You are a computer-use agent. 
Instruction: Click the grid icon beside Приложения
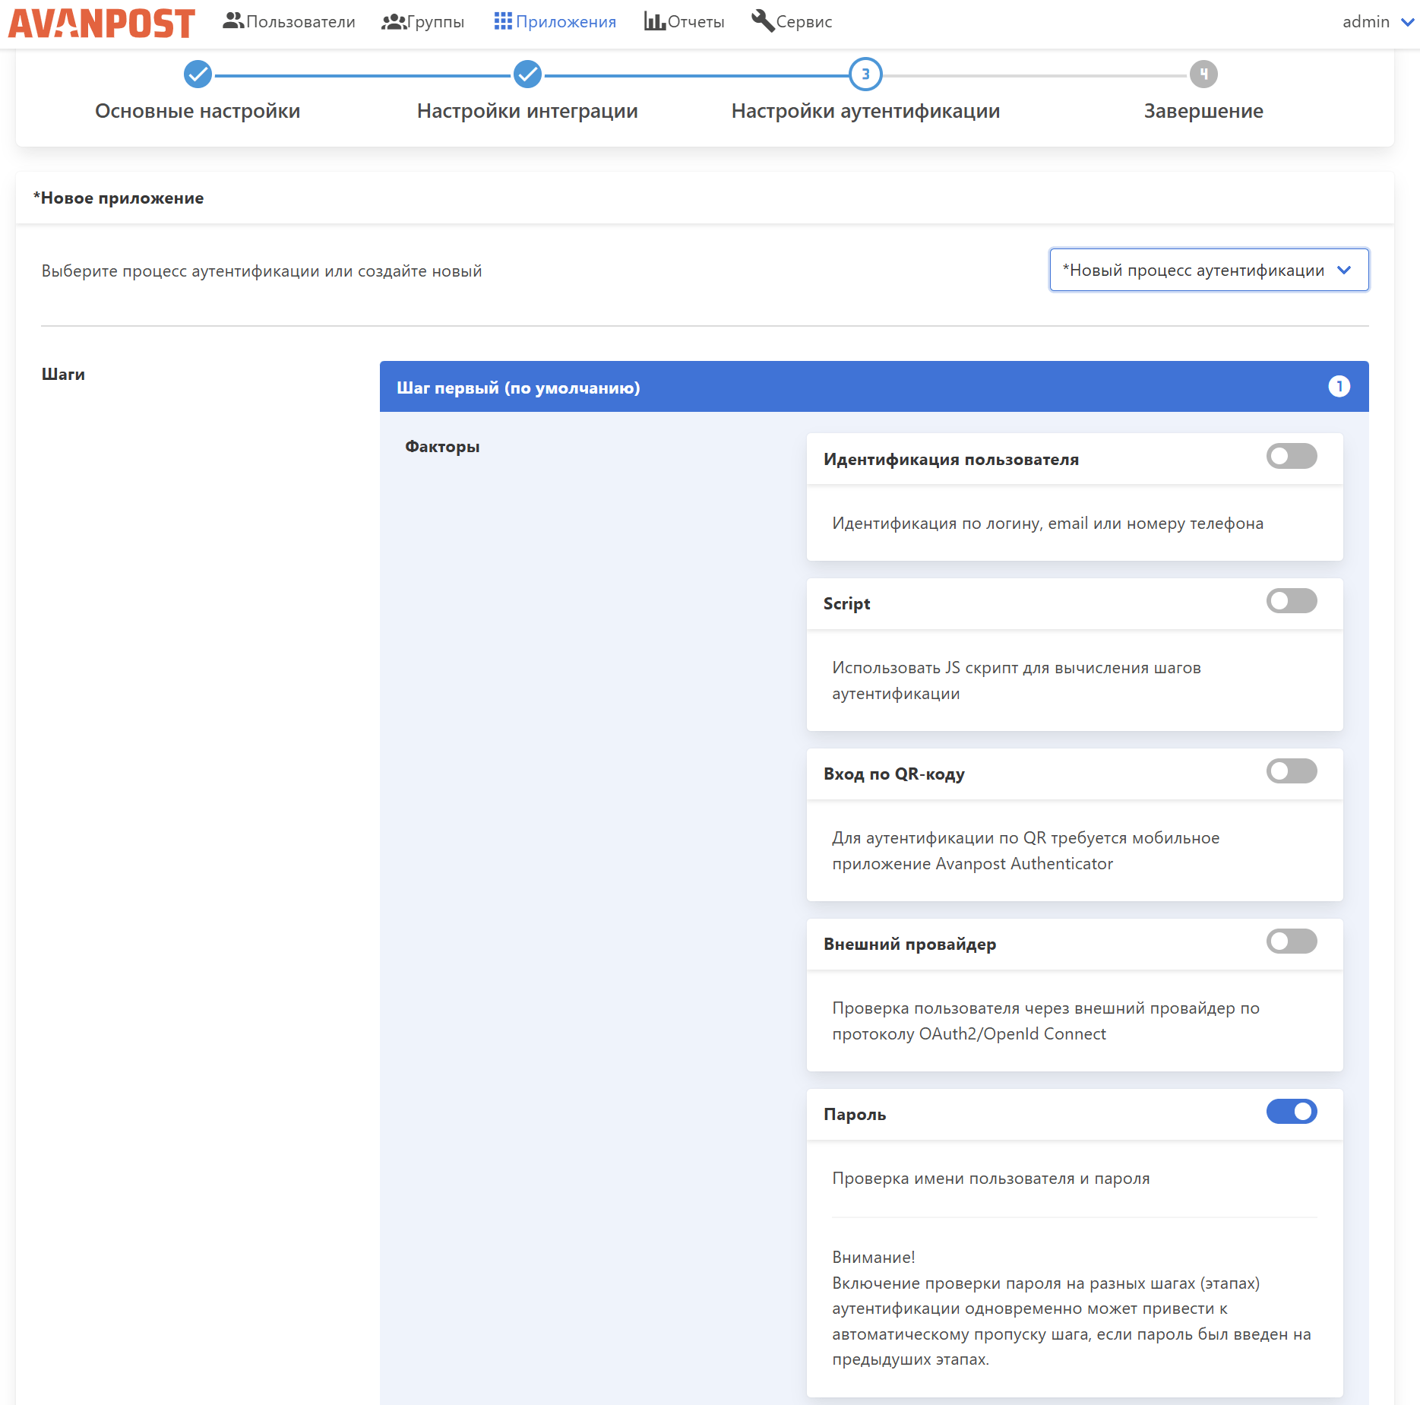(503, 21)
